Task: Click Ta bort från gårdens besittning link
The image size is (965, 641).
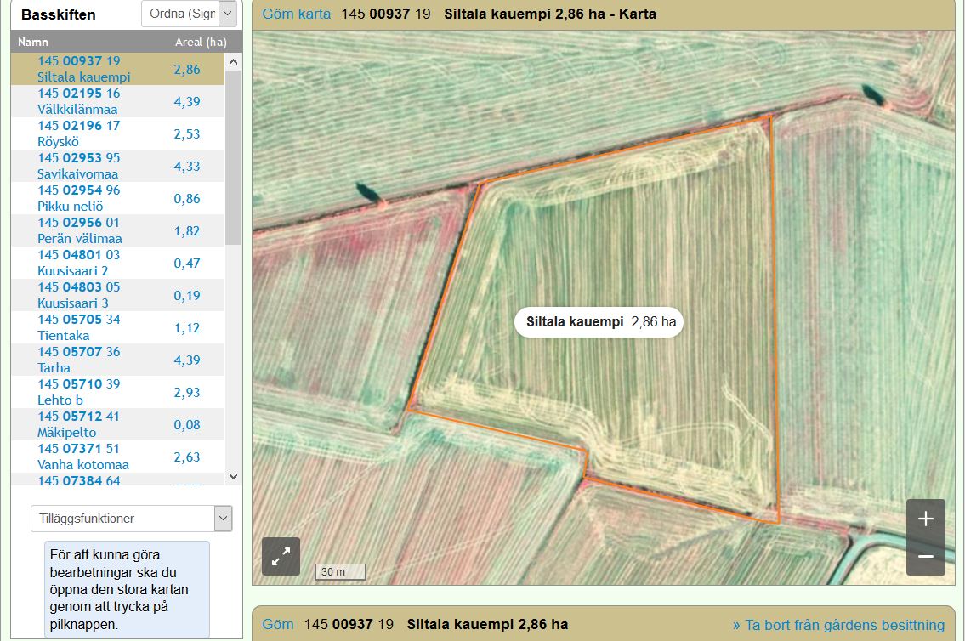Action: [x=838, y=625]
